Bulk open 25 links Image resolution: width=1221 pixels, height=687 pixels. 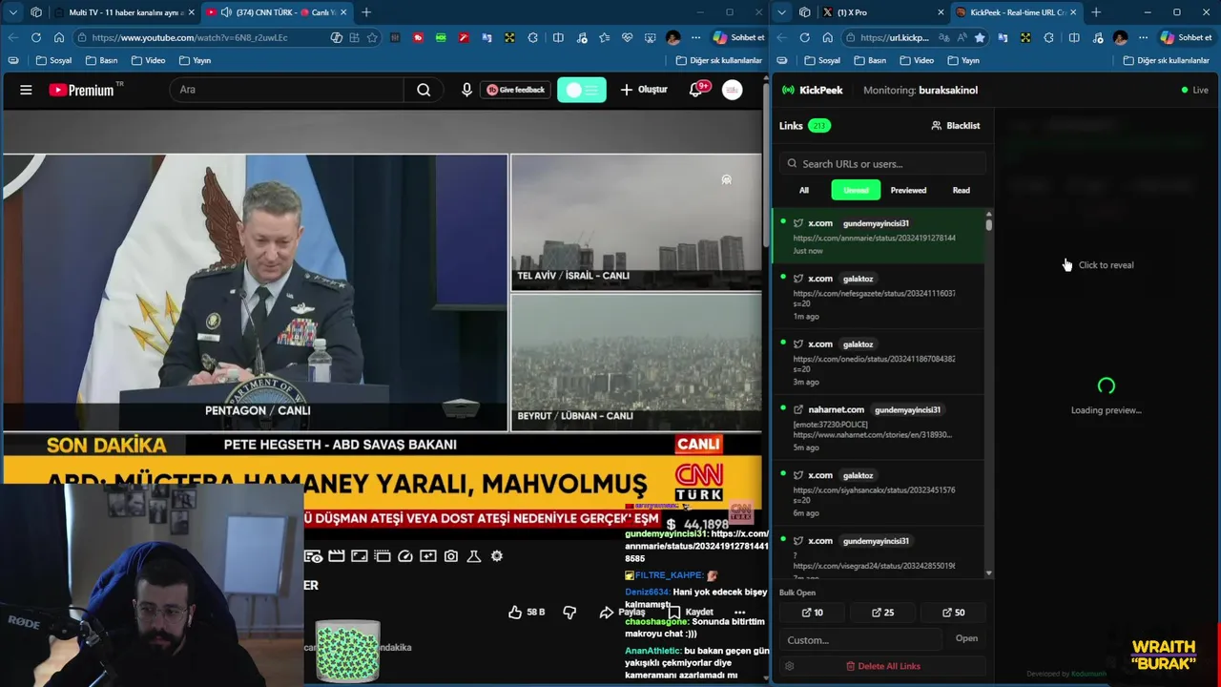click(x=883, y=613)
